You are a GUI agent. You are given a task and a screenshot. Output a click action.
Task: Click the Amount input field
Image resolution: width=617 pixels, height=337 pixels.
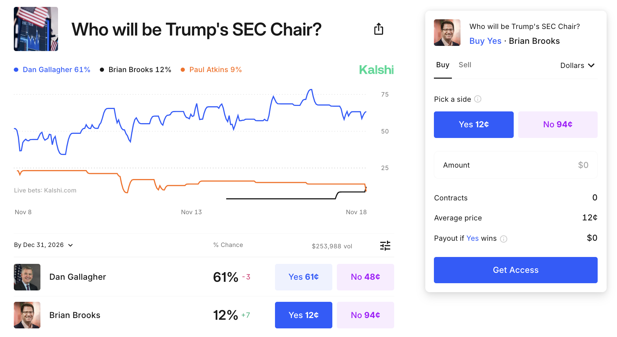pyautogui.click(x=515, y=165)
